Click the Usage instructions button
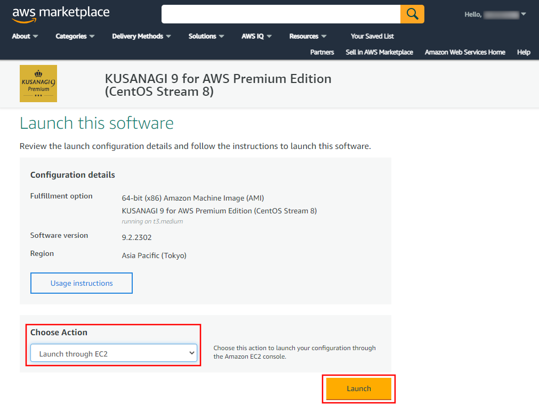This screenshot has height=406, width=539. pos(82,283)
